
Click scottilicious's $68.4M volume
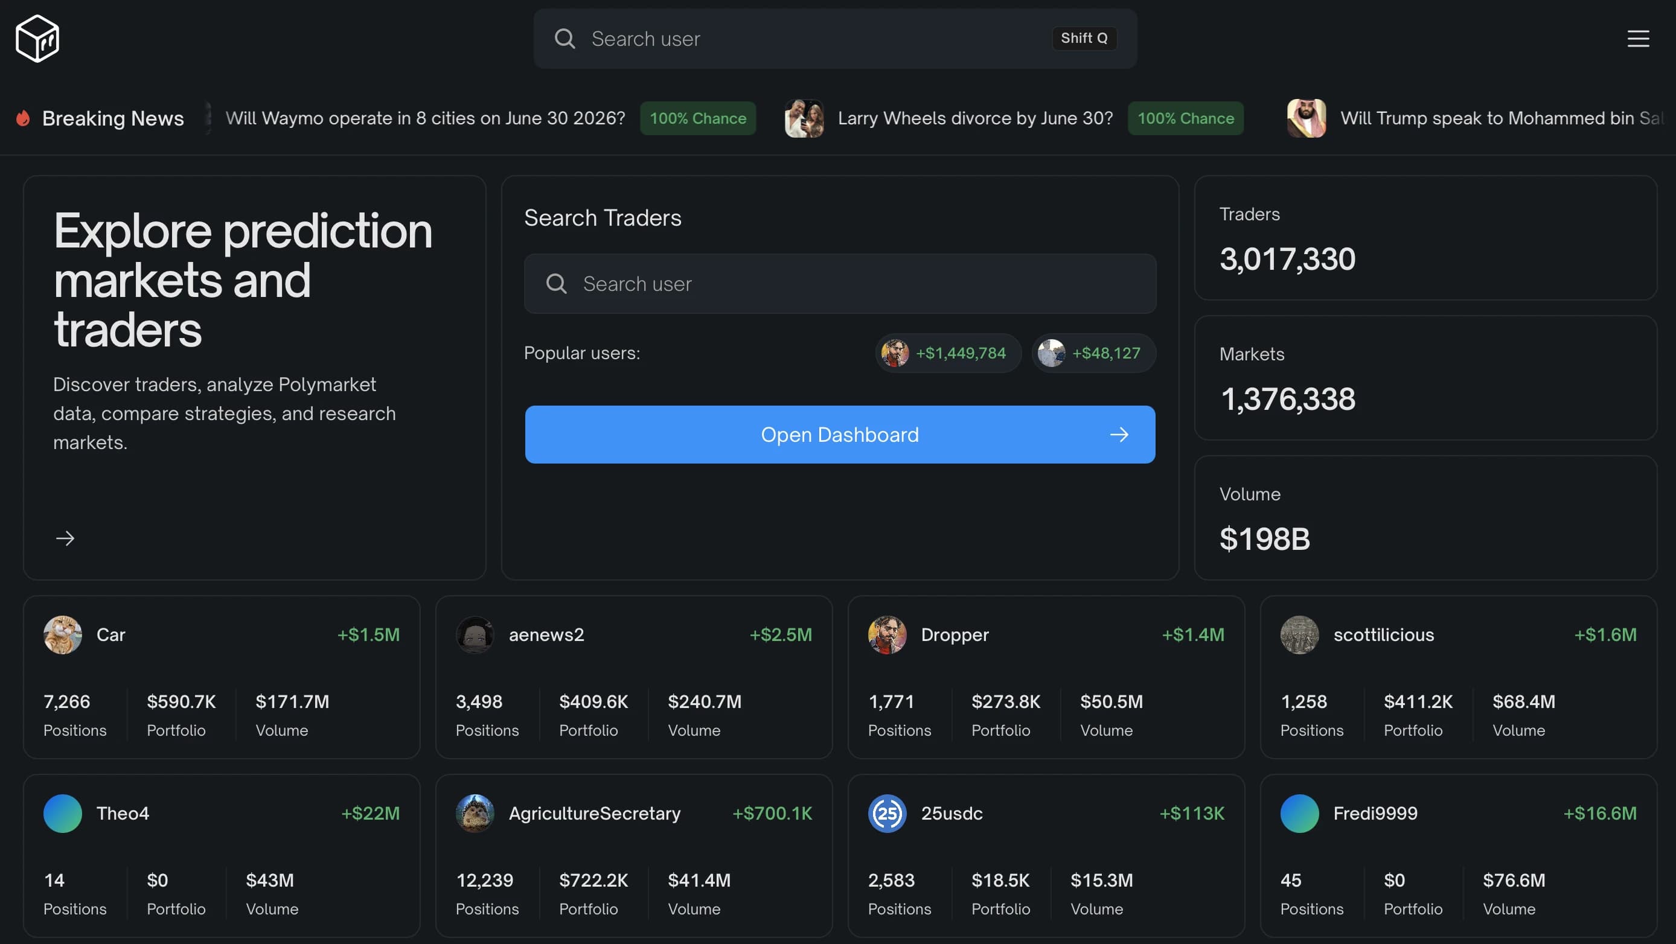pos(1524,701)
